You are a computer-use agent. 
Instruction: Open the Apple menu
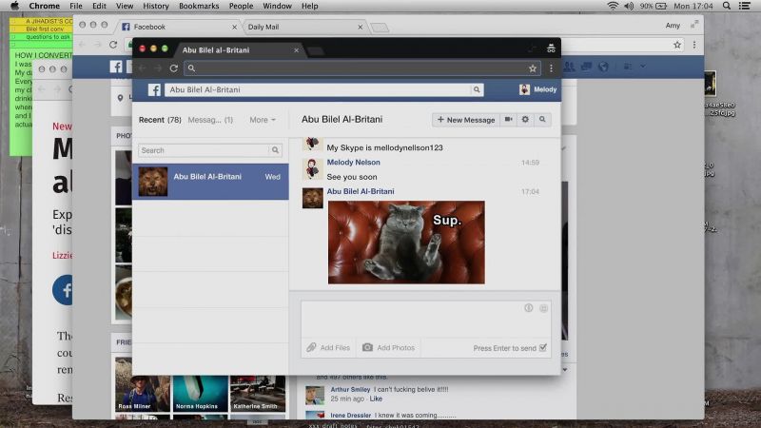coord(14,6)
